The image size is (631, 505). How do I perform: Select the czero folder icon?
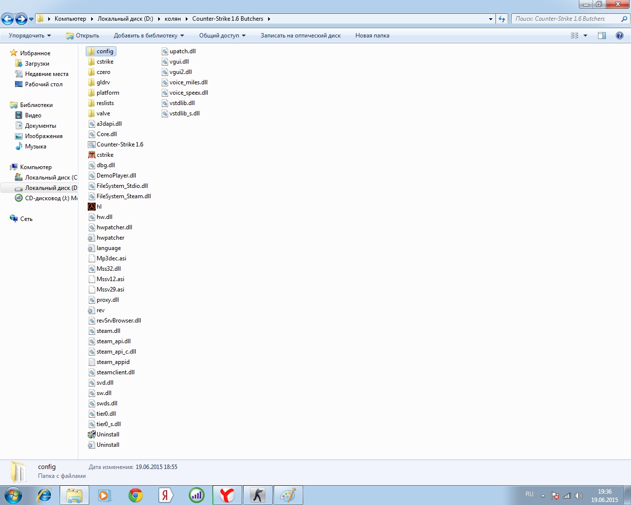pos(91,72)
